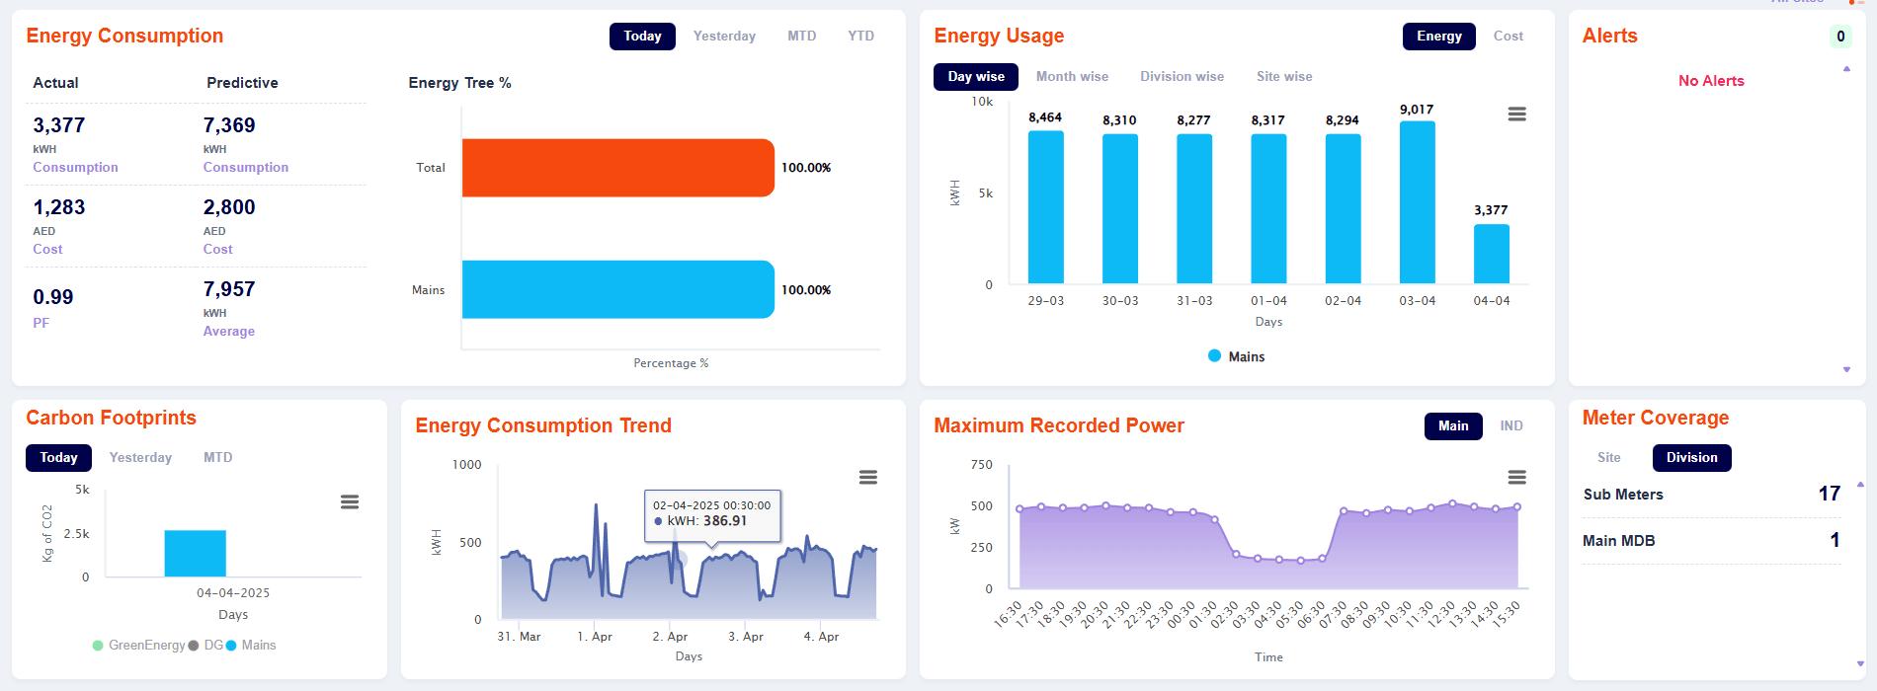Toggle Mains legend in Carbon Footprints
1877x691 pixels.
(x=251, y=645)
